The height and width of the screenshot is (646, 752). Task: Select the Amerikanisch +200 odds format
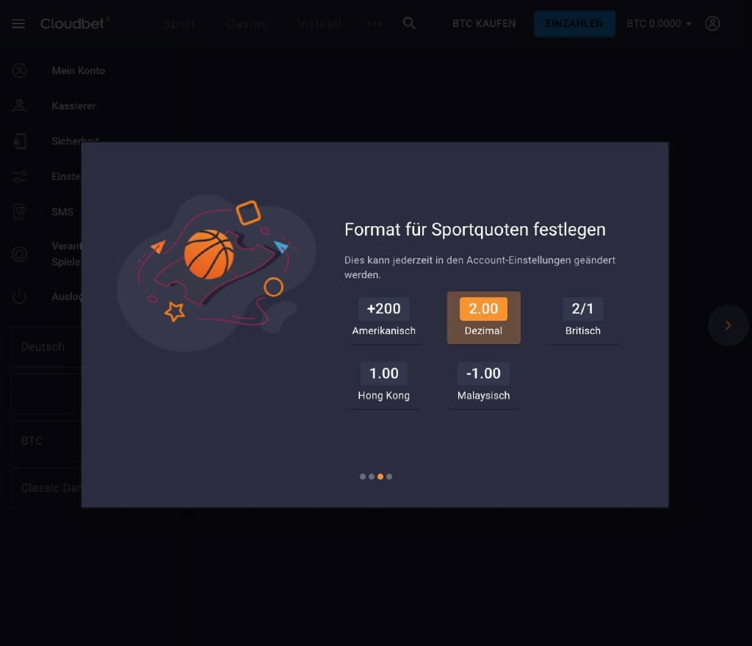383,318
